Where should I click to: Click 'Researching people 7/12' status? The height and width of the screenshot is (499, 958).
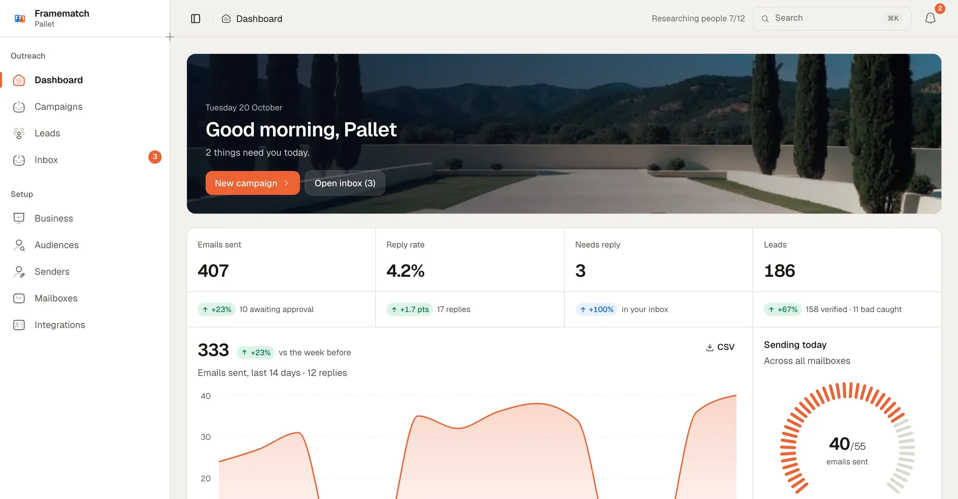click(698, 18)
